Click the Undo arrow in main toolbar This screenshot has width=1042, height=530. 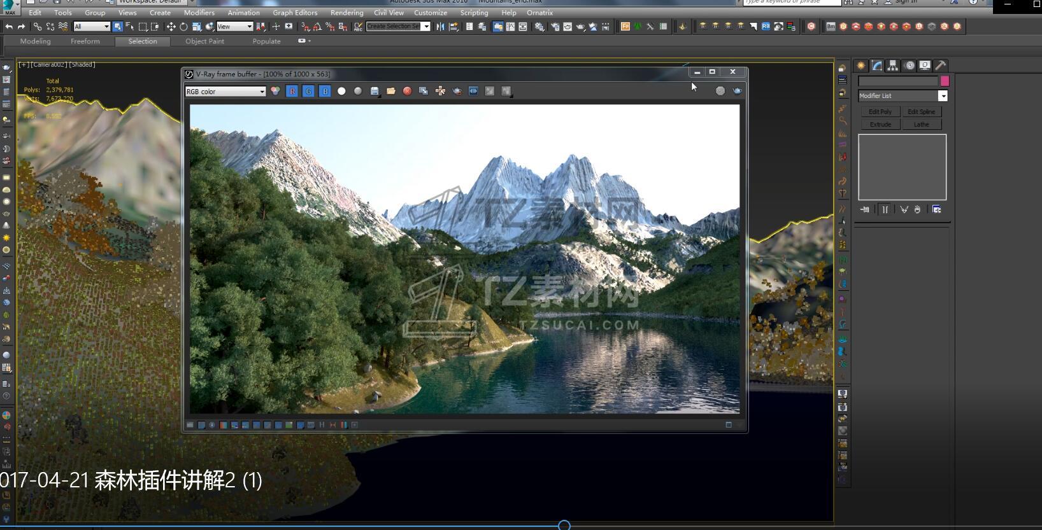point(9,27)
